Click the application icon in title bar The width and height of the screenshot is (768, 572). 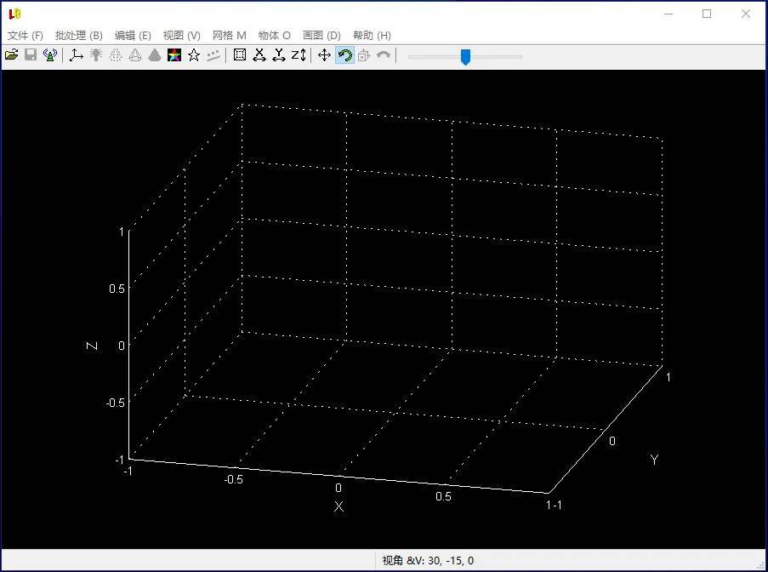coord(14,14)
